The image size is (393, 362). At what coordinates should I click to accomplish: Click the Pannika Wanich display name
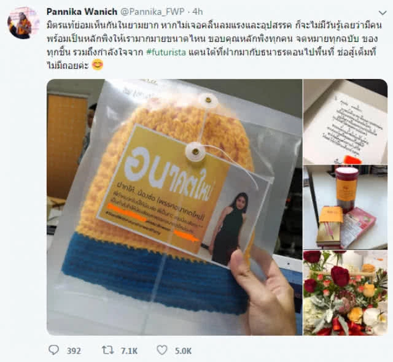[x=82, y=12]
